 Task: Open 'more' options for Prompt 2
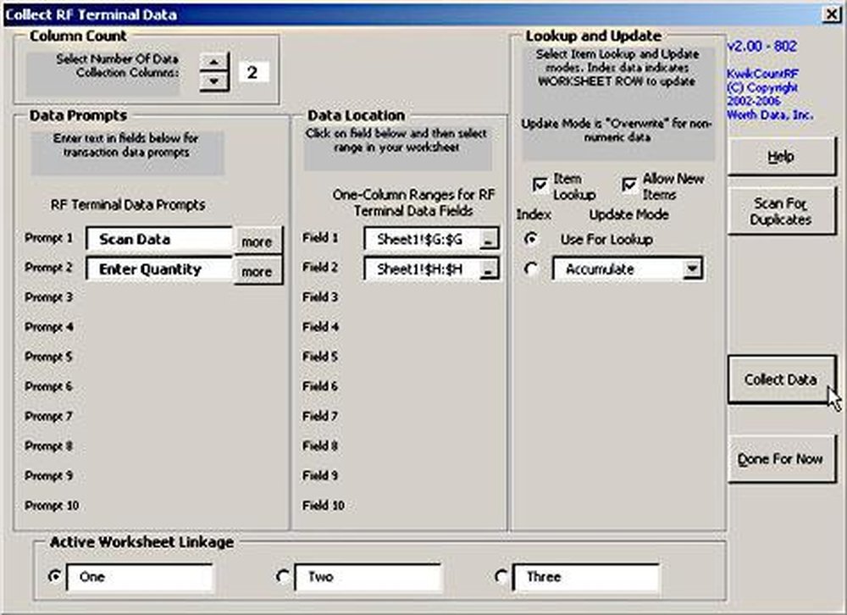pos(257,271)
